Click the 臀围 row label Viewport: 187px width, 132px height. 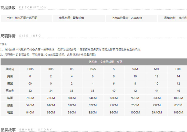pyautogui.click(x=10, y=112)
